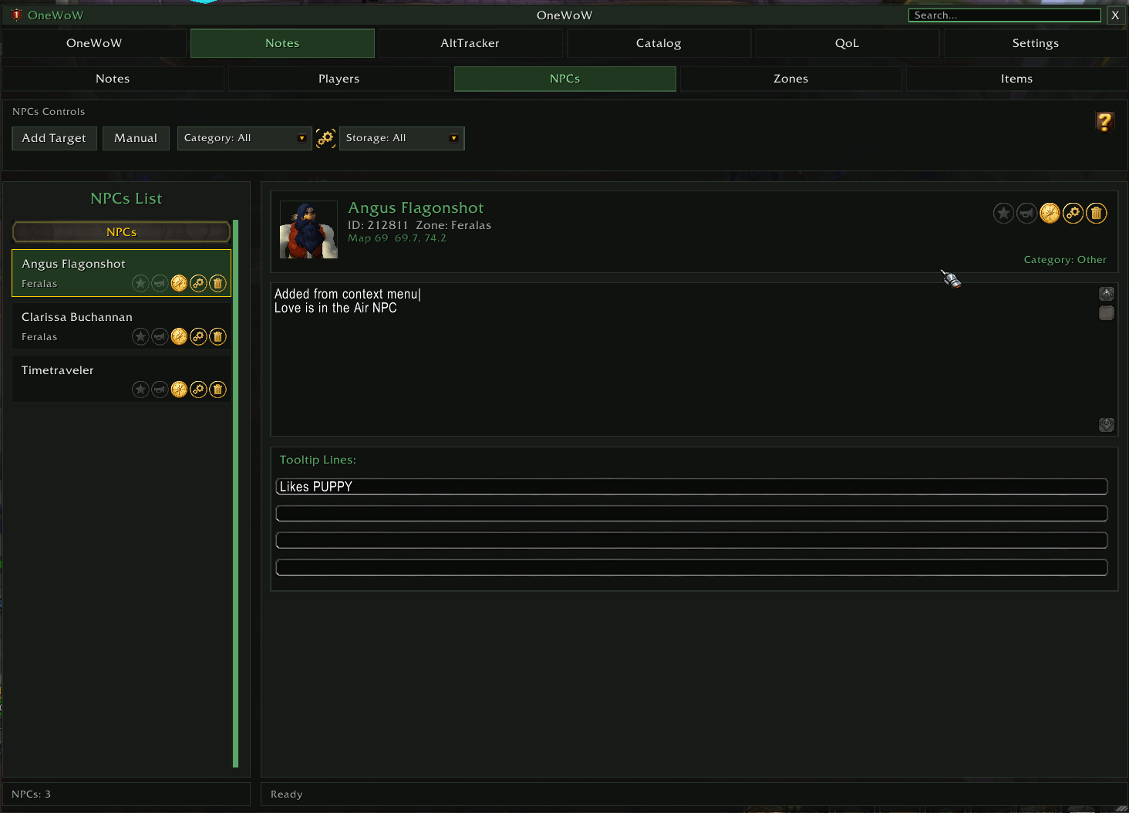Viewport: 1129px width, 813px height.
Task: Click in the note text area
Action: coord(683,359)
